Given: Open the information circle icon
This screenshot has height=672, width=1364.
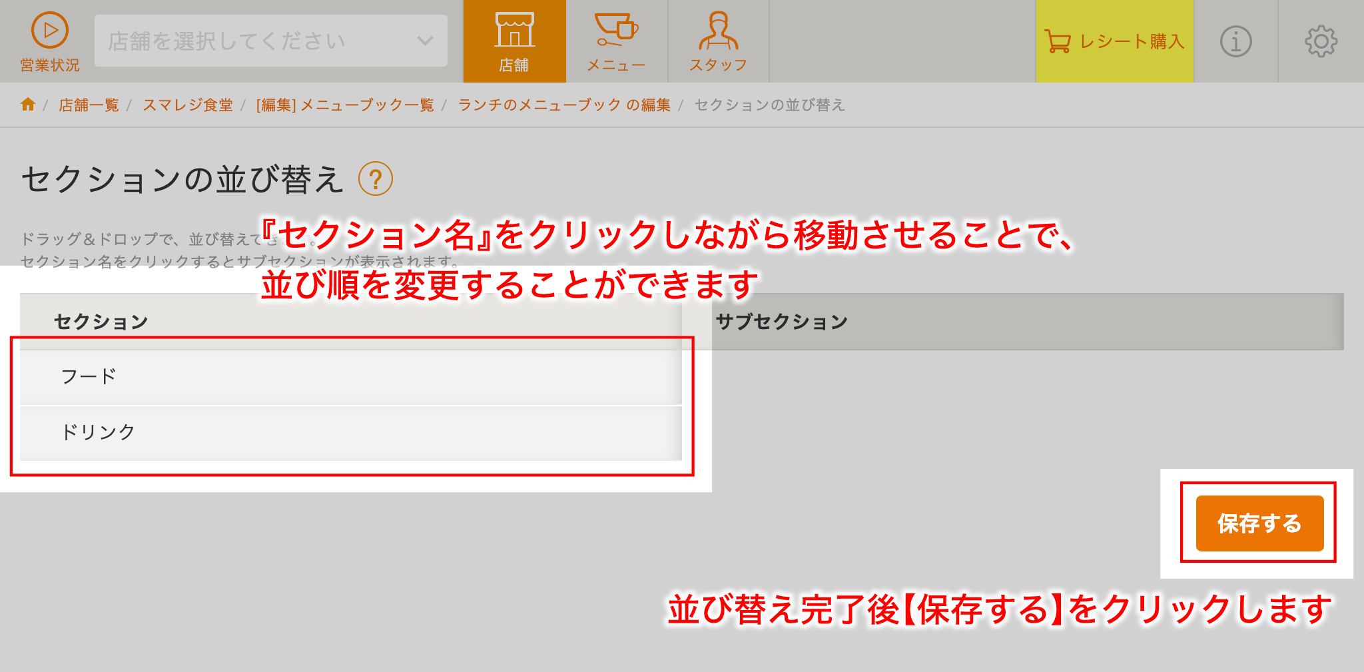Looking at the screenshot, I should 1235,41.
